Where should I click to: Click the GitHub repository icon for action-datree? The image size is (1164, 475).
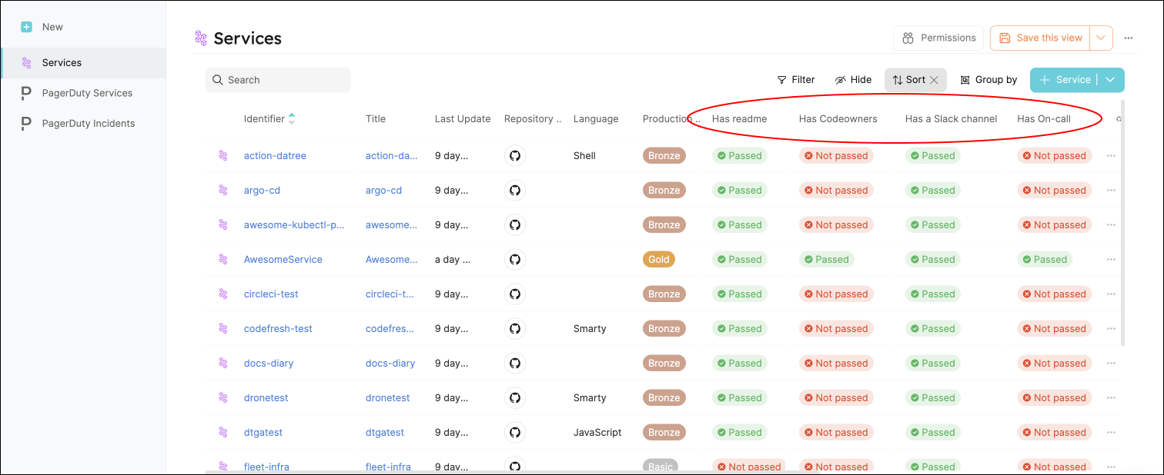(515, 155)
